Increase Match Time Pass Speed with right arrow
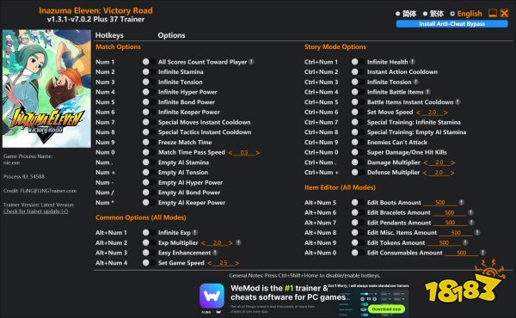This screenshot has width=516, height=318. coord(258,153)
